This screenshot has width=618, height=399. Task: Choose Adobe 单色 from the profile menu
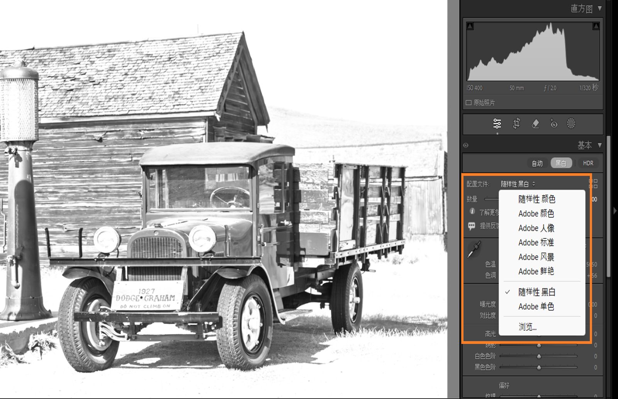(x=542, y=307)
